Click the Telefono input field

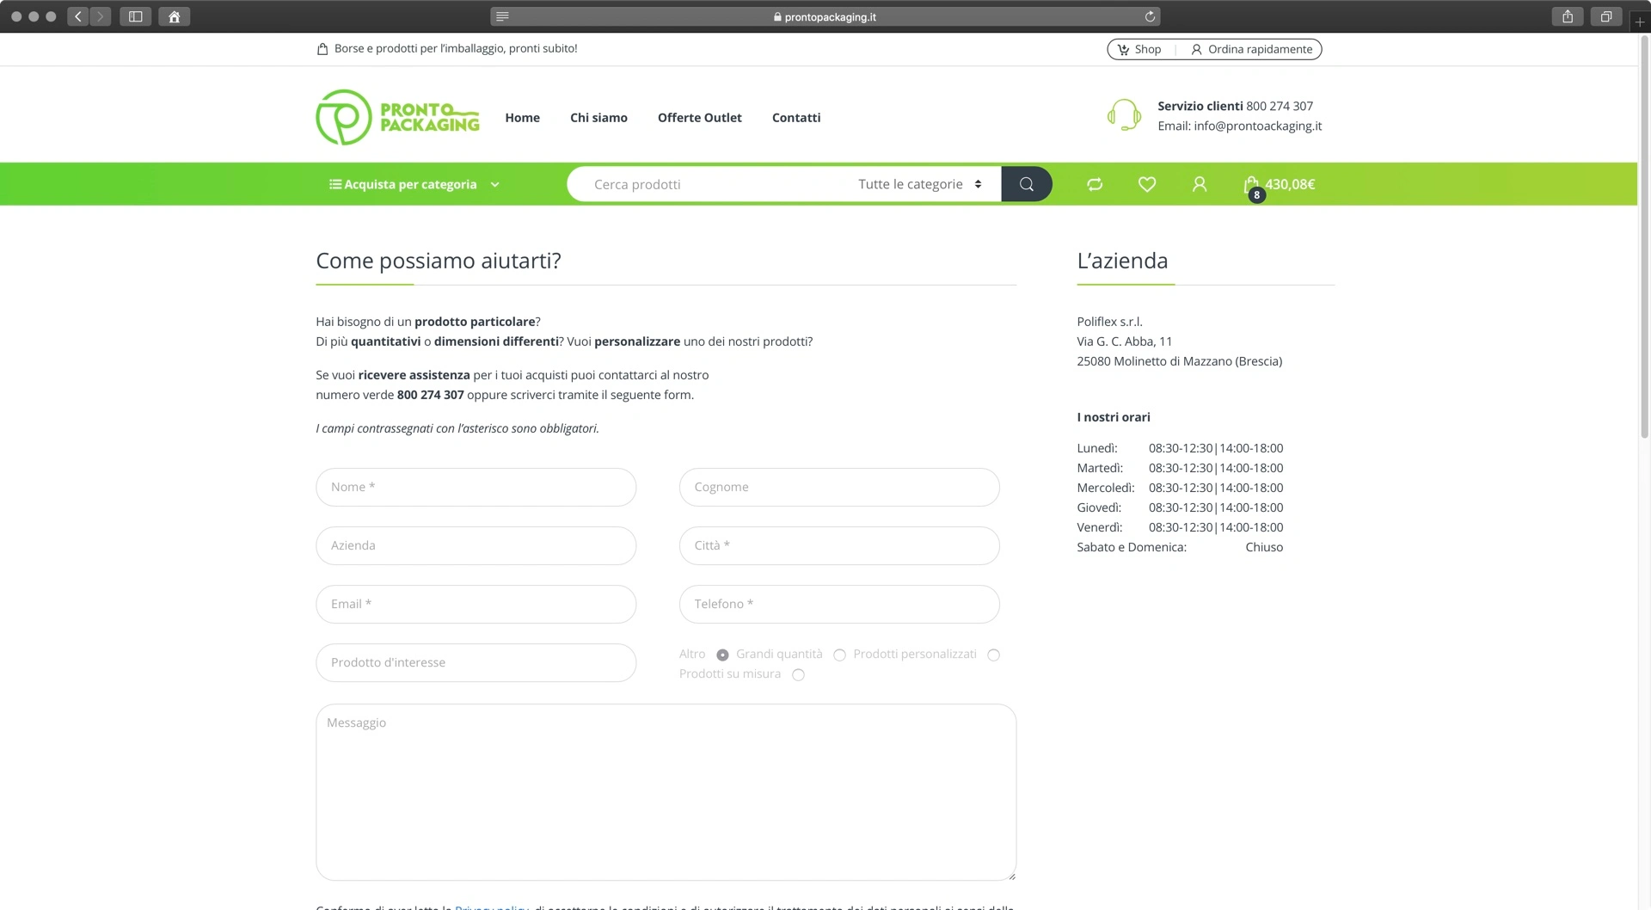(x=839, y=604)
